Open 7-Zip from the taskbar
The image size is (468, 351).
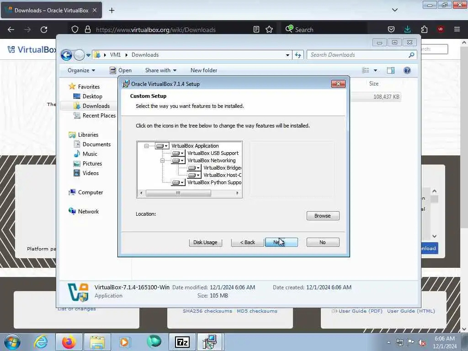182,342
